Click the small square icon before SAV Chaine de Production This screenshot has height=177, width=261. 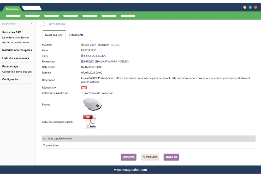[x=82, y=93]
